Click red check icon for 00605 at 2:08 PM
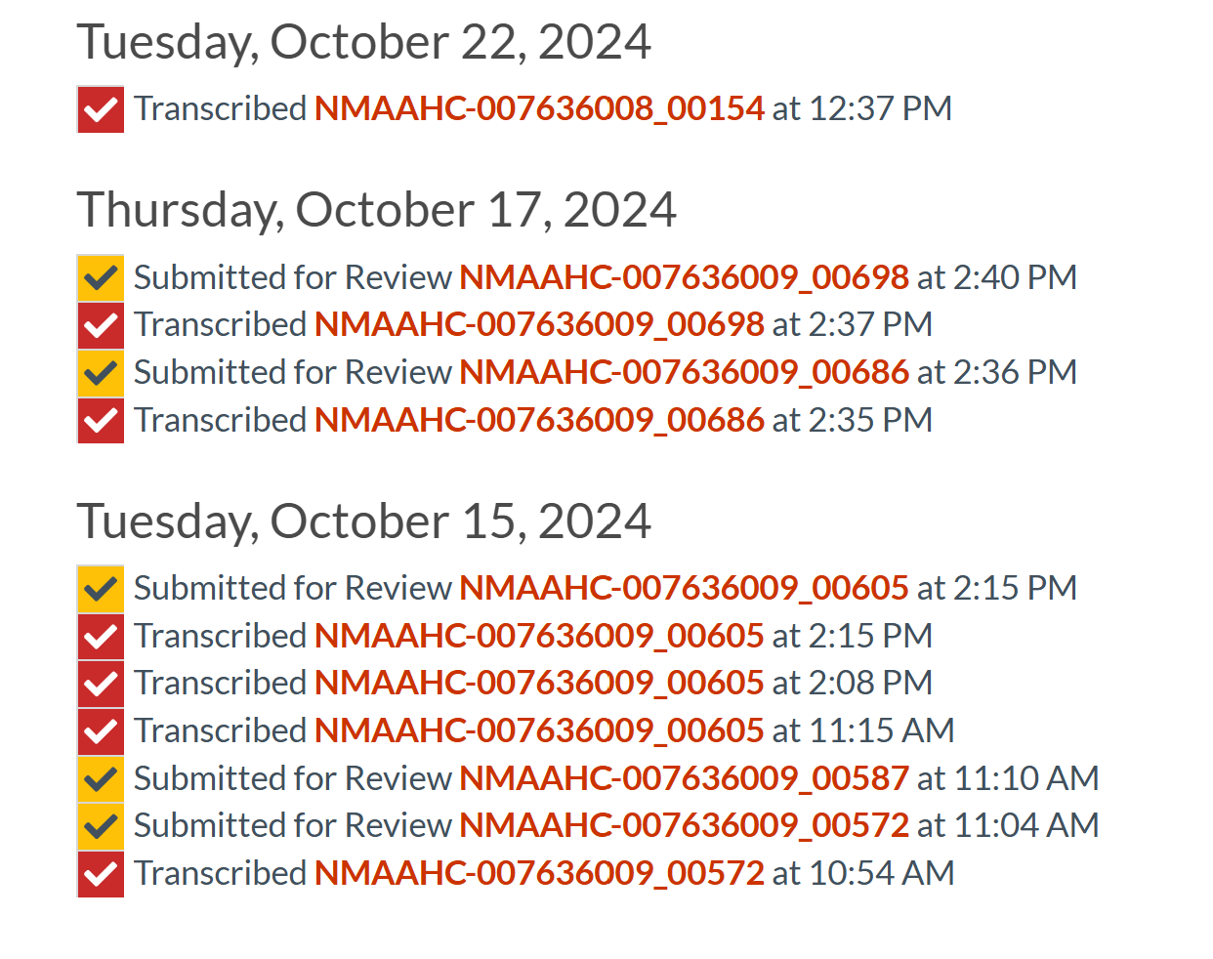This screenshot has width=1213, height=959. coord(101,684)
